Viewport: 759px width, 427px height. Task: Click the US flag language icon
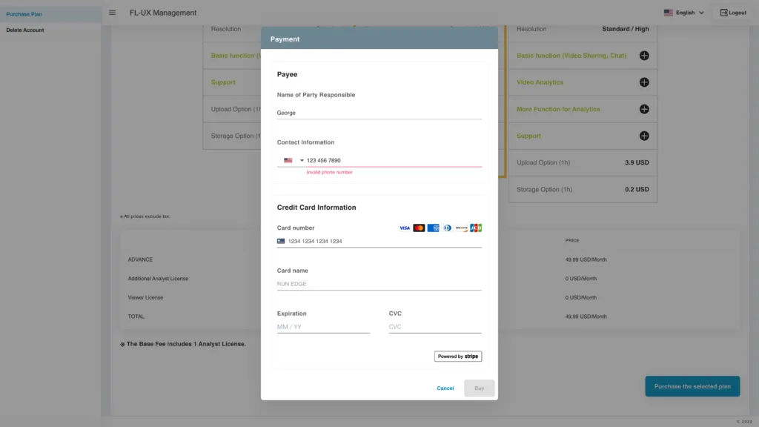click(668, 13)
